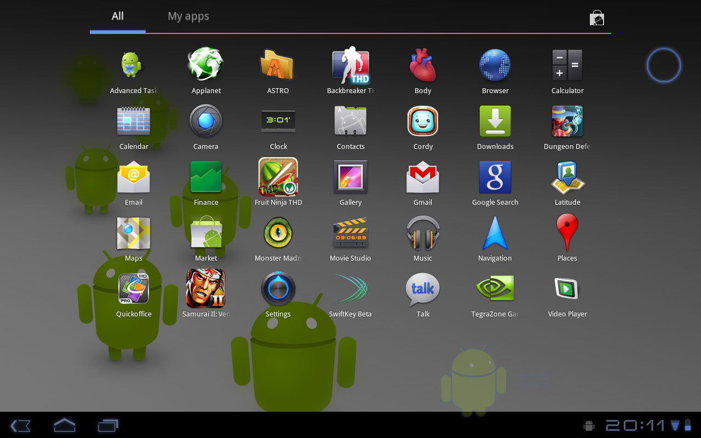Open the Android notification icon in status bar

(x=589, y=425)
